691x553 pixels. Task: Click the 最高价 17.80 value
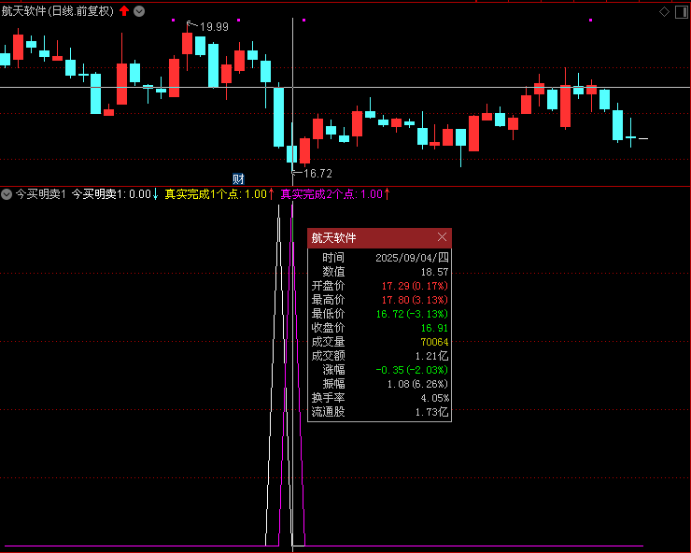coord(415,300)
